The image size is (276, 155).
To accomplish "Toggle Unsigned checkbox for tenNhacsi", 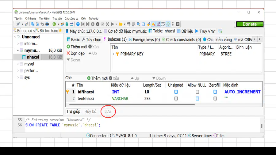I will (x=176, y=99).
